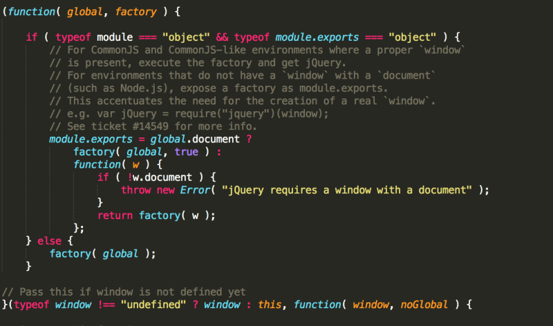Viewport: 553px width, 326px height.
Task: Place cursor on the 'if ( typeof module' keyword
Action: click(x=31, y=37)
